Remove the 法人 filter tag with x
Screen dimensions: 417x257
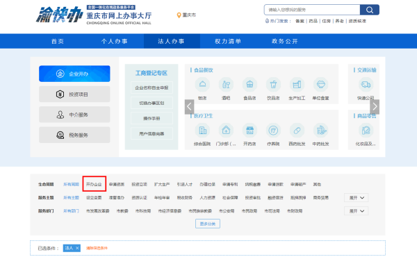coord(77,248)
